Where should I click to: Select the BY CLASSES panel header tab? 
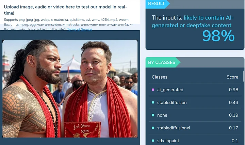[163, 62]
